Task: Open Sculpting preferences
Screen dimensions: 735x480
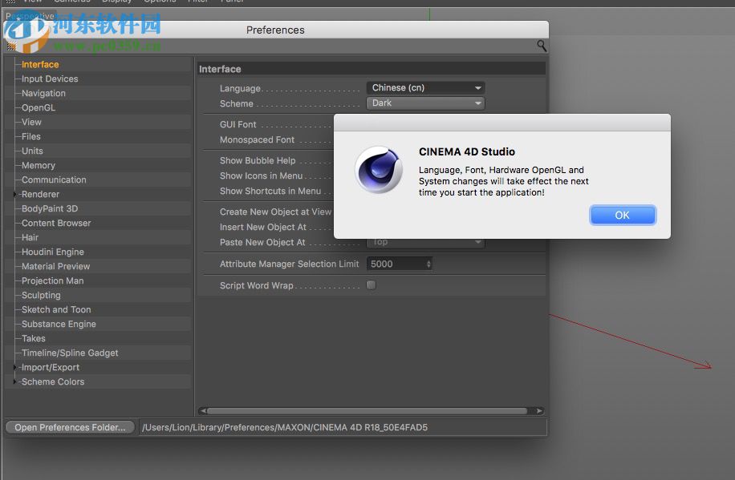Action: click(41, 295)
